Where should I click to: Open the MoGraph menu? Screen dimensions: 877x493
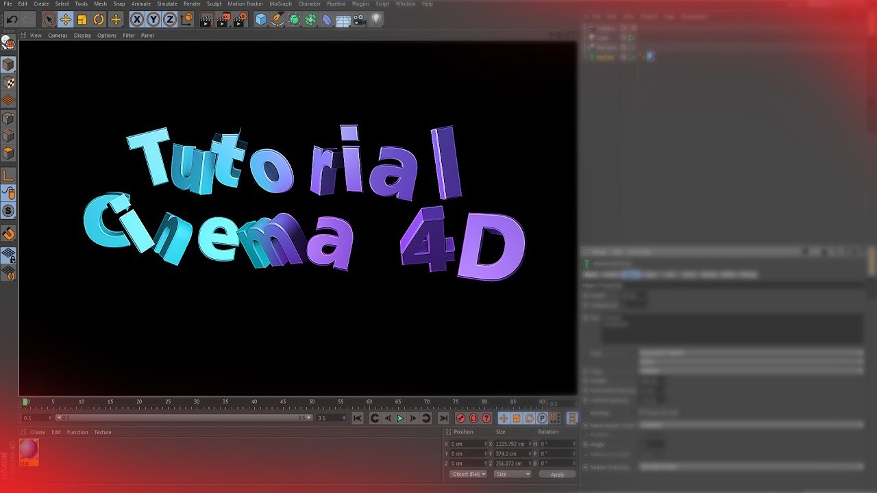(x=280, y=4)
